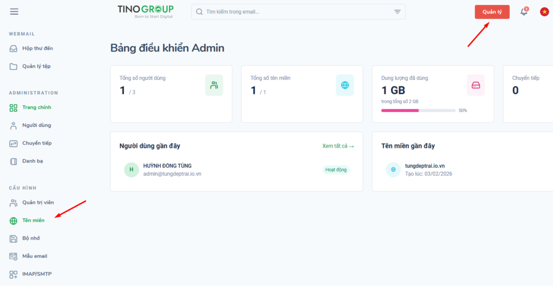Screen dimensions: 553x286
Task: Click the storage usage progress bar
Action: [x=418, y=110]
